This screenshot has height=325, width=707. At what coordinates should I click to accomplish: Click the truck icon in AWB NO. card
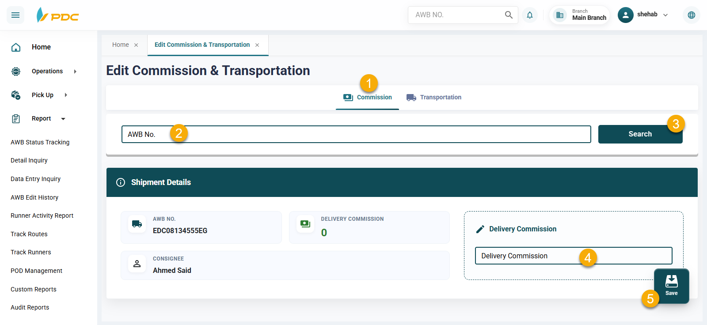click(137, 224)
